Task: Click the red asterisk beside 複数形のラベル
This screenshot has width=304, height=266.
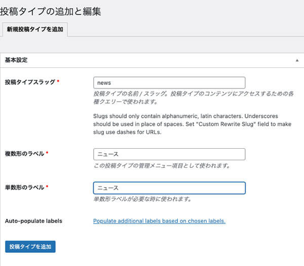Action: (x=47, y=153)
